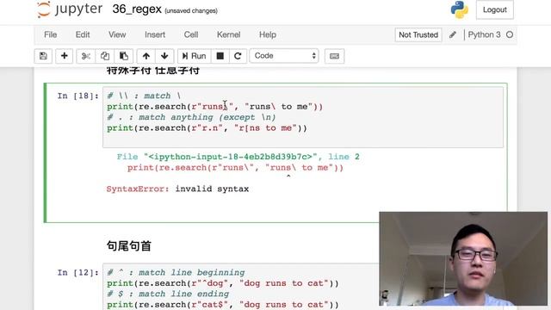Open the Edit menu

83,34
